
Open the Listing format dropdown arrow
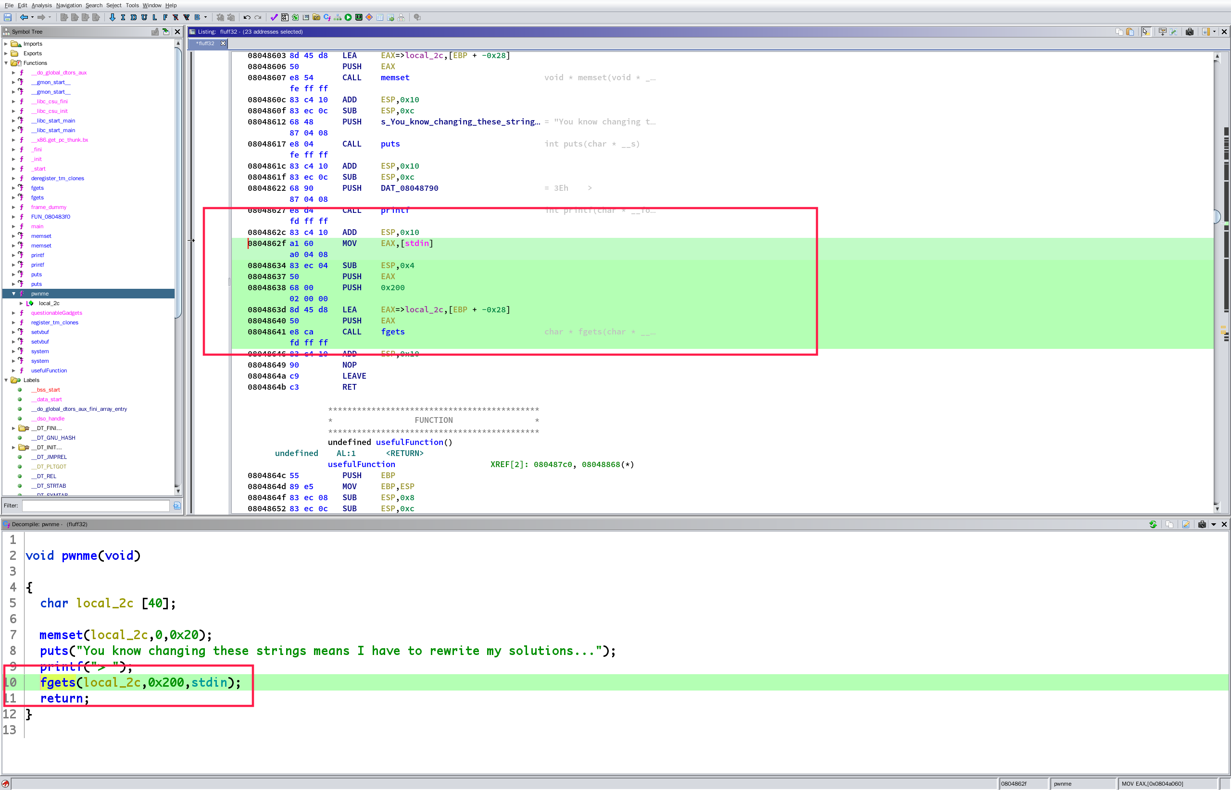[1214, 32]
